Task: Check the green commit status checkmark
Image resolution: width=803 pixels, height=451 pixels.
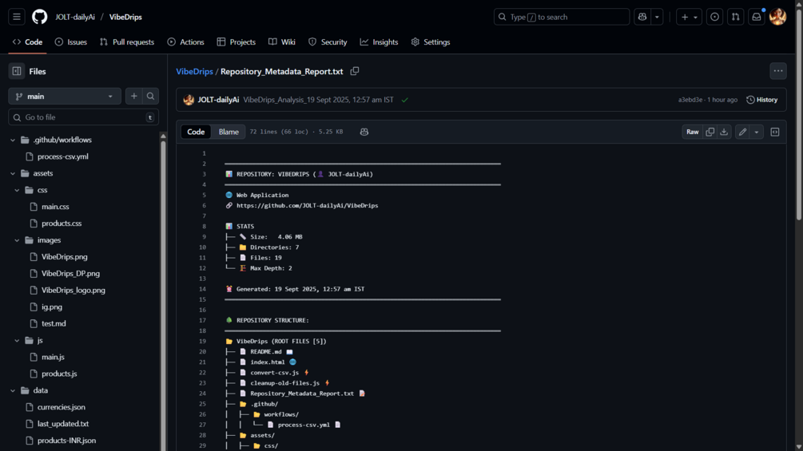Action: point(404,100)
